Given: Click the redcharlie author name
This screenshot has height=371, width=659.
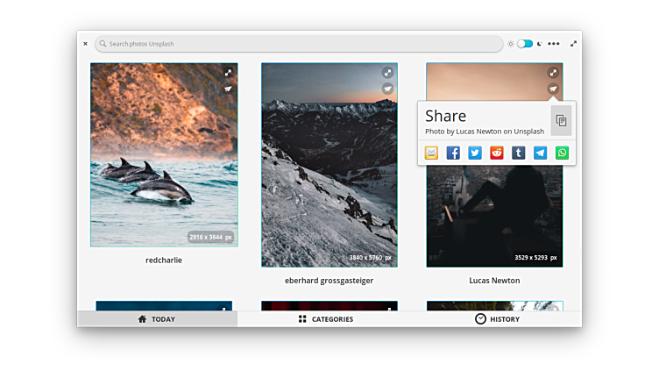Looking at the screenshot, I should point(164,260).
